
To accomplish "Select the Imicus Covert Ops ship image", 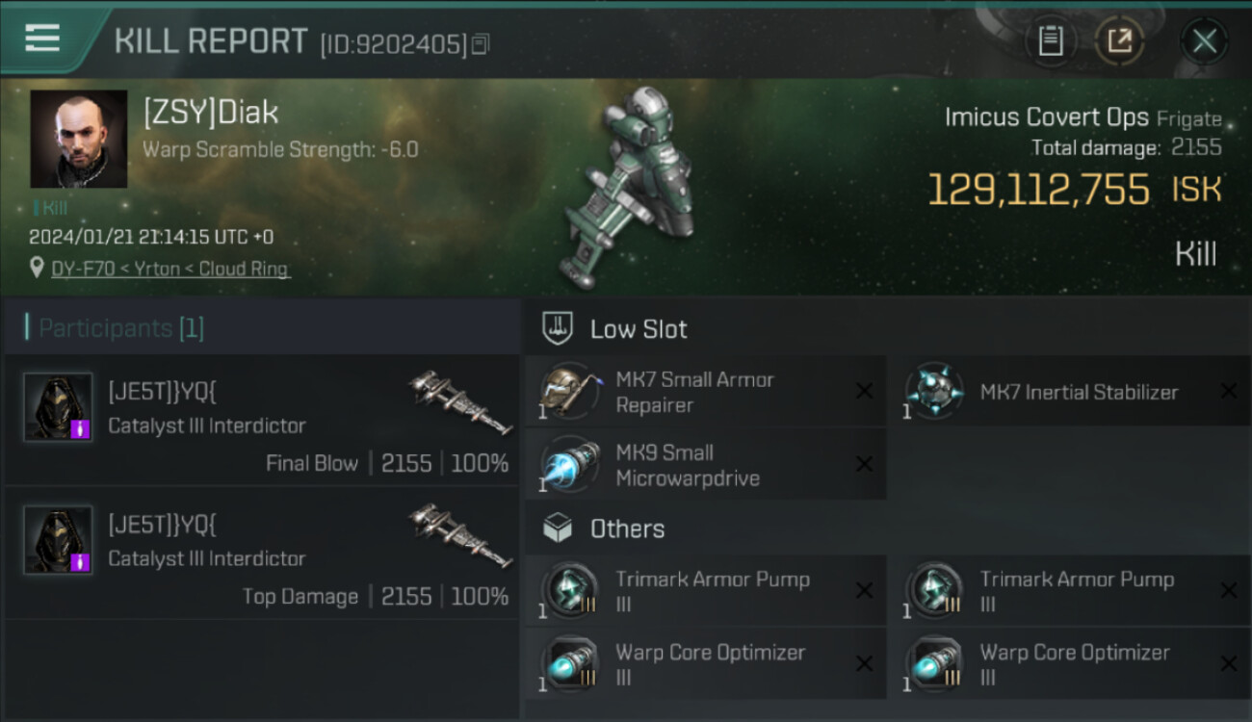I will pos(636,188).
